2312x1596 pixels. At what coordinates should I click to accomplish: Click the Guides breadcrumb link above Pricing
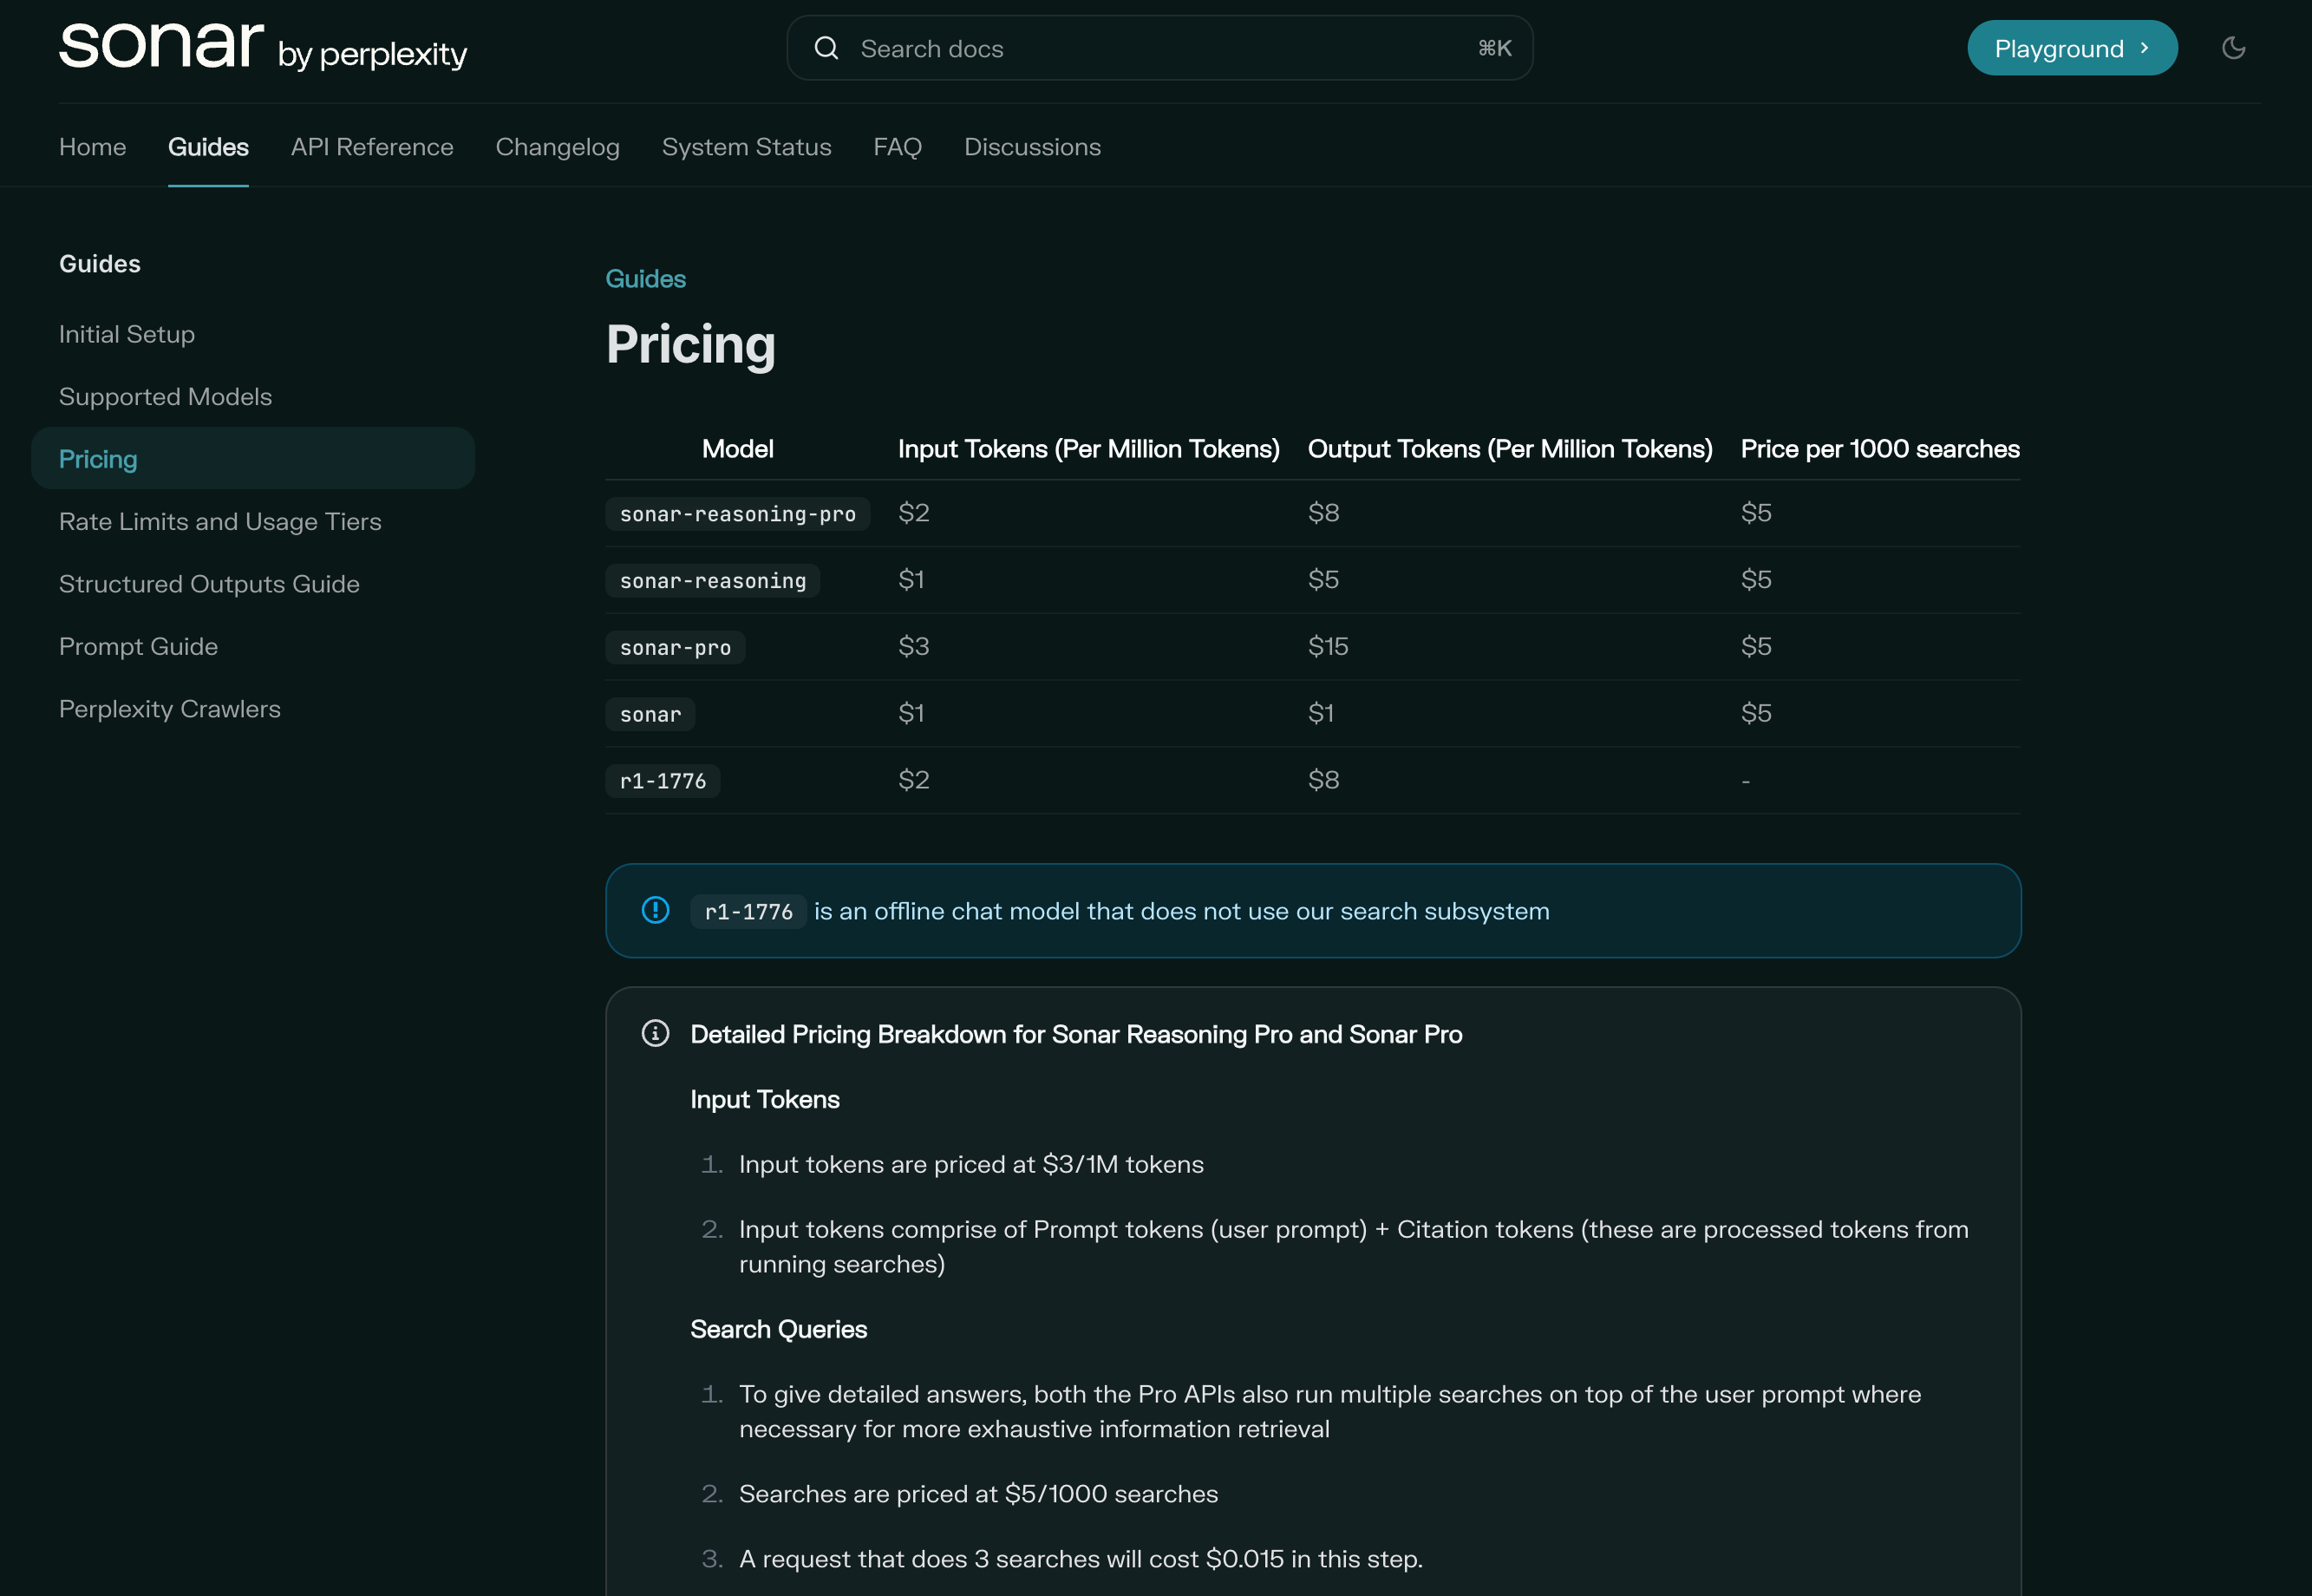(644, 279)
